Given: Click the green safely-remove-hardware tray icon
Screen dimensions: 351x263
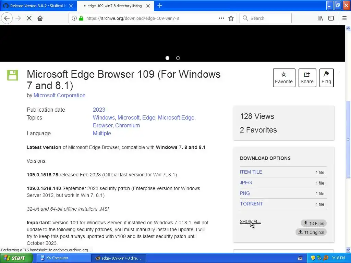Looking at the screenshot, I should (319, 258).
